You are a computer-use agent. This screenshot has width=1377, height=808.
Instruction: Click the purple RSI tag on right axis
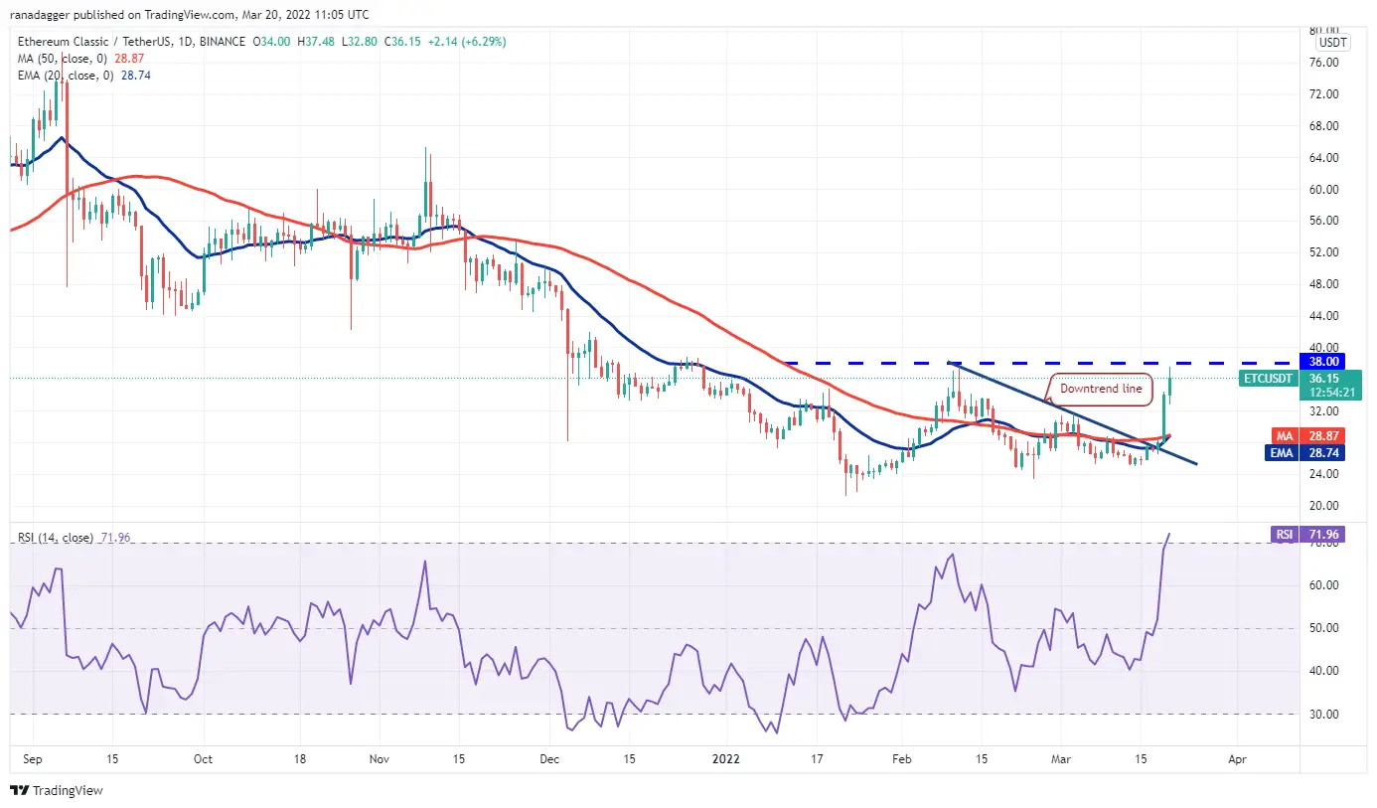pos(1285,535)
